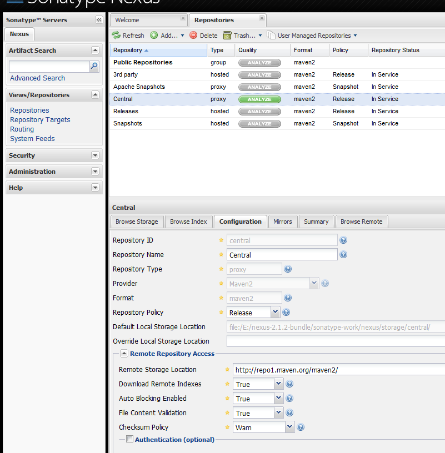Click Analyze for Apache Snapshots
Screen dimensions: 445x453
point(259,87)
